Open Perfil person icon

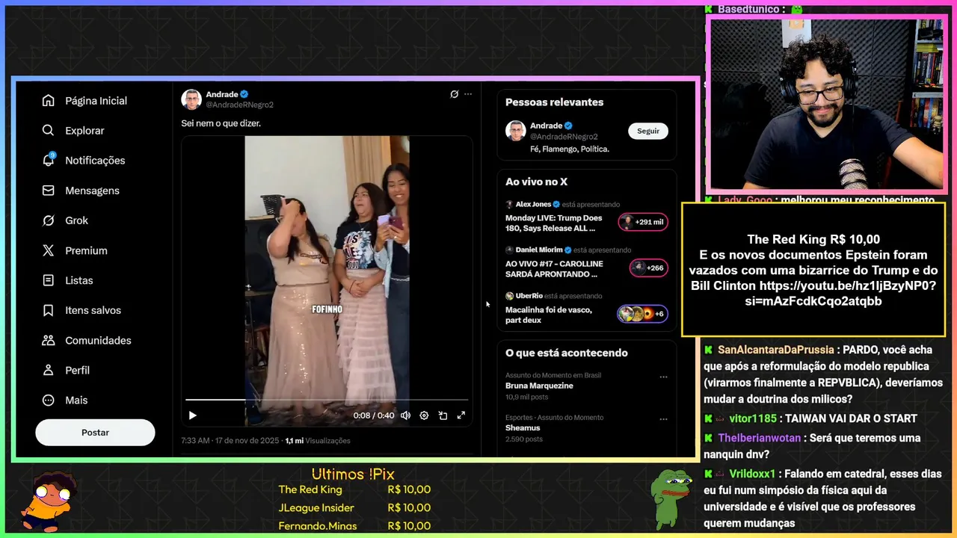[48, 370]
